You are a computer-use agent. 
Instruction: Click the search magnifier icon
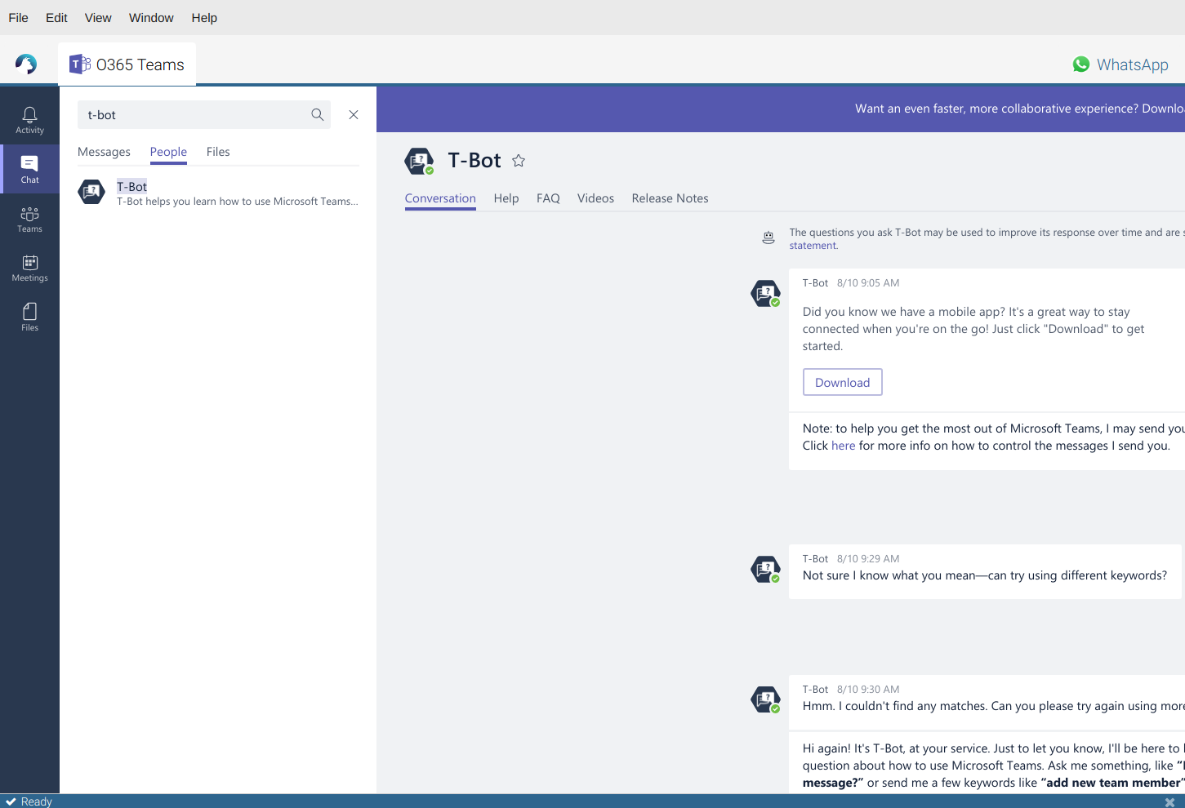pos(318,115)
